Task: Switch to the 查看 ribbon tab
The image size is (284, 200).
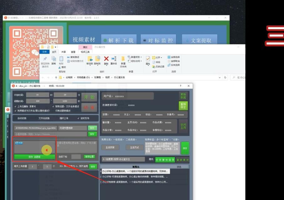Action: [x=73, y=52]
